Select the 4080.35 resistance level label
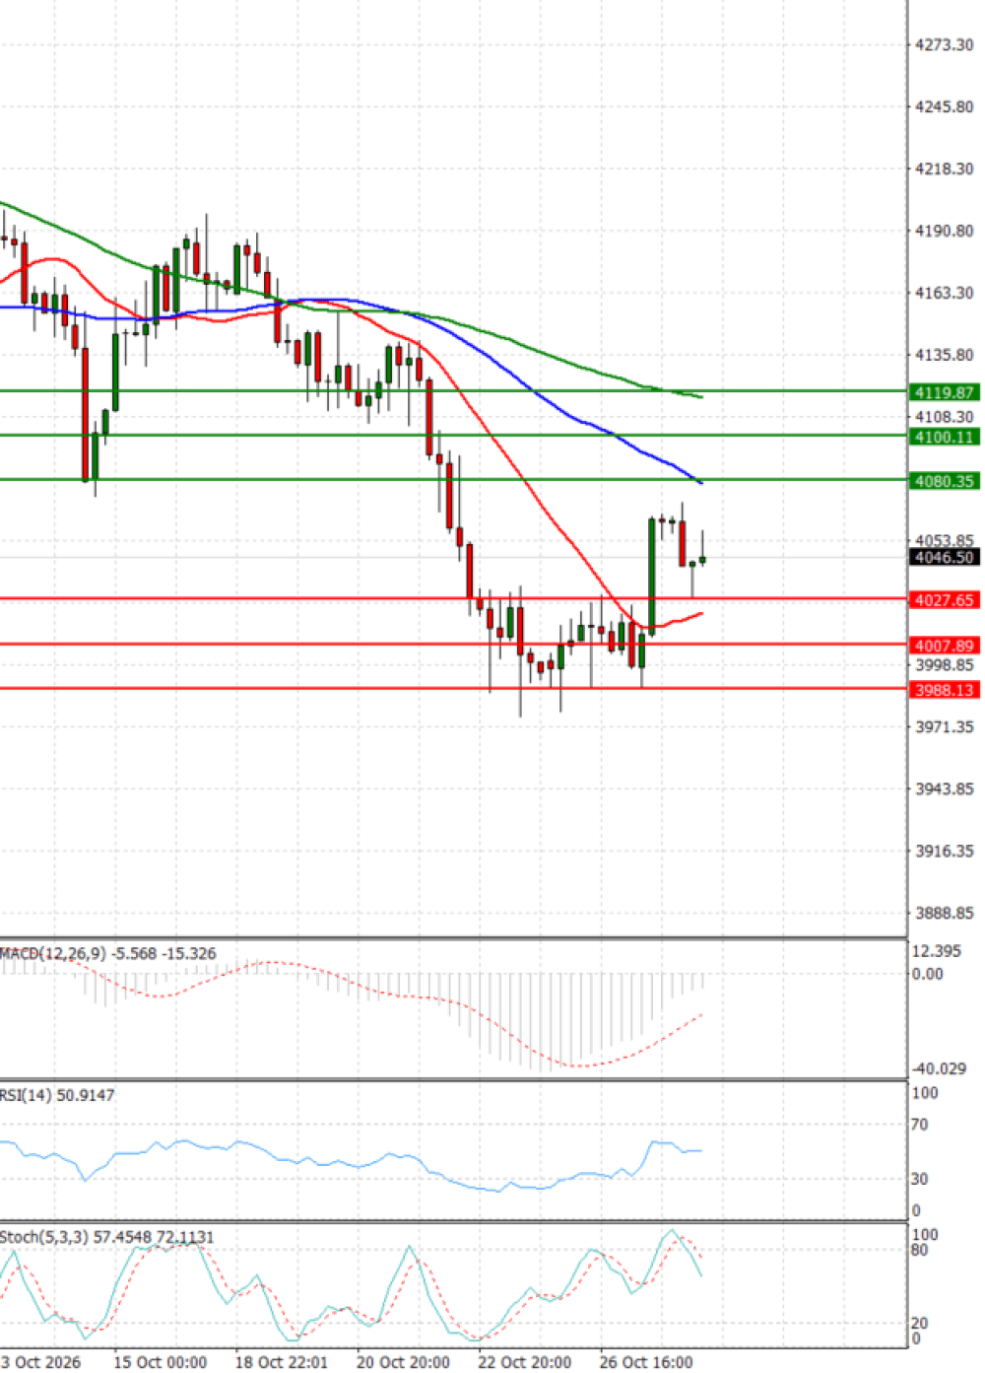The width and height of the screenshot is (985, 1373). point(944,481)
